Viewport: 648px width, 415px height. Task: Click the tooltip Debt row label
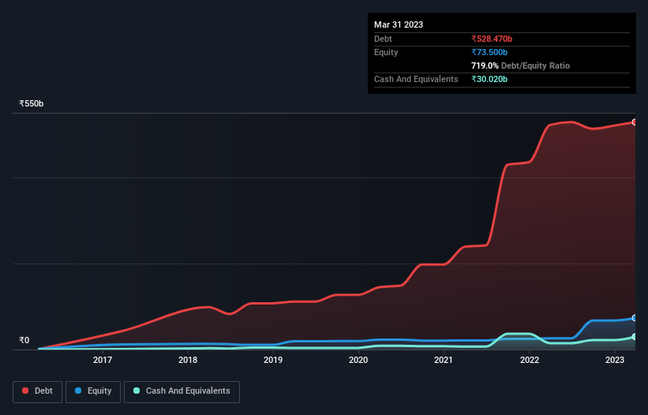[x=383, y=39]
